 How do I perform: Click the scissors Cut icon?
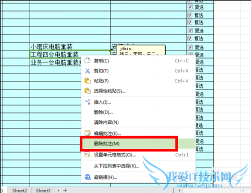pos(87,70)
